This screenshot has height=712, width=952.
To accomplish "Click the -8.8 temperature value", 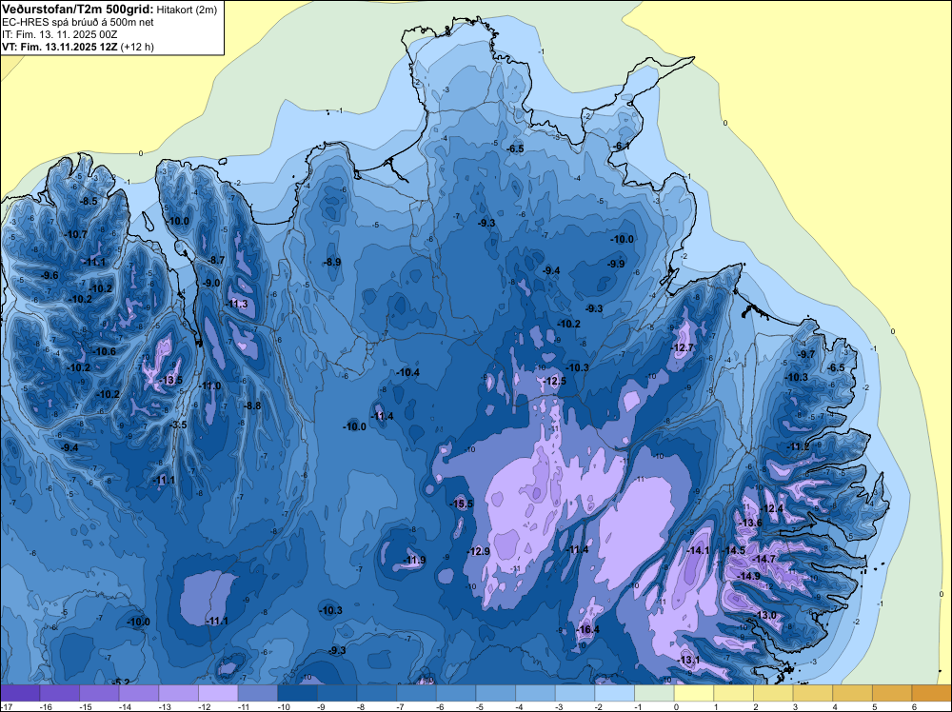I will tap(252, 405).
